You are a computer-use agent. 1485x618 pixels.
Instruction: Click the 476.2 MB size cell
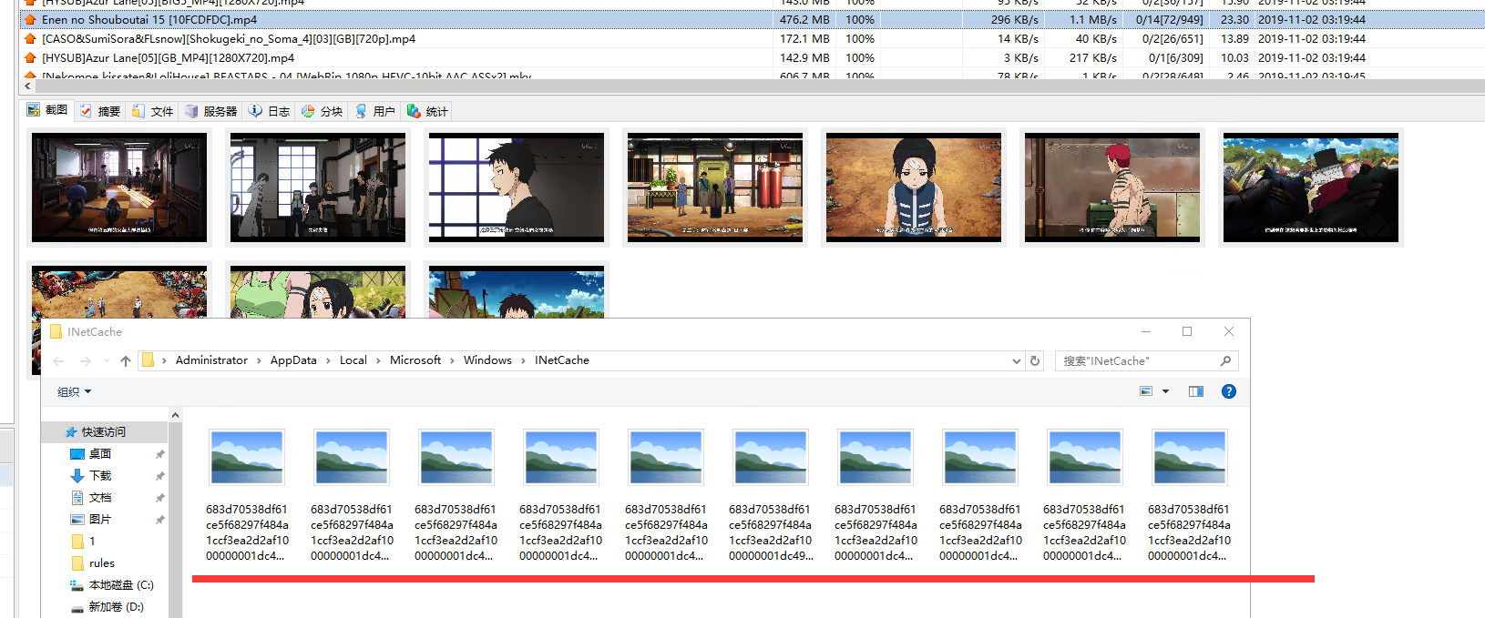coord(804,19)
